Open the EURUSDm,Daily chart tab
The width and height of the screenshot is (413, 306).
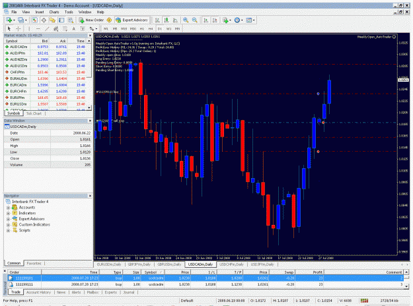tap(109, 264)
